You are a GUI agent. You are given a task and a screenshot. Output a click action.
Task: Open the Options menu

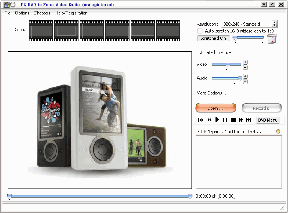22,13
